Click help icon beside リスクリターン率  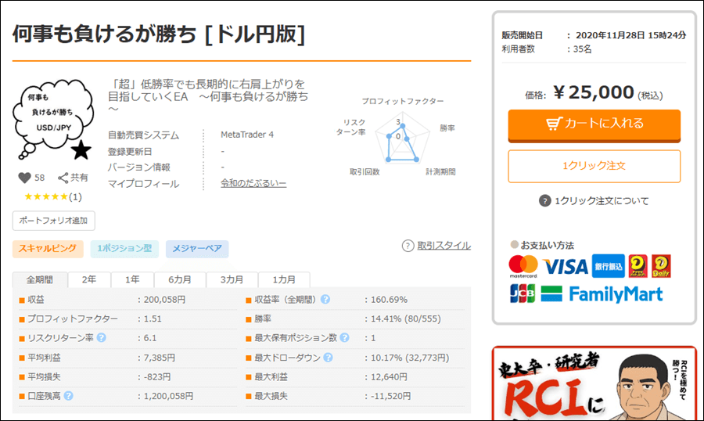[x=101, y=338]
